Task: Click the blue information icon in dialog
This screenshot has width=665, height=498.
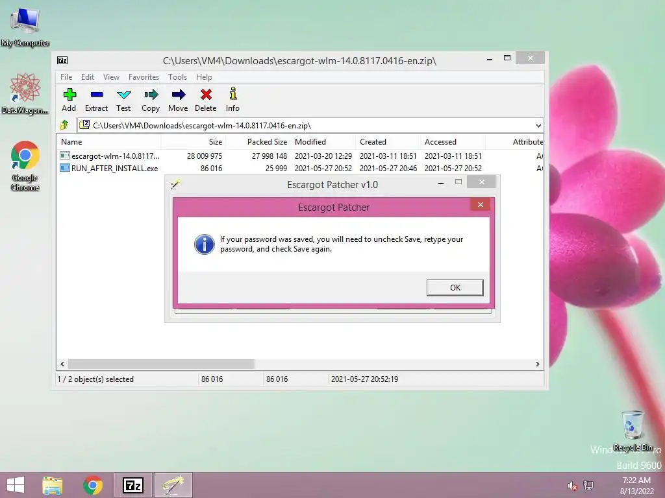Action: [205, 244]
